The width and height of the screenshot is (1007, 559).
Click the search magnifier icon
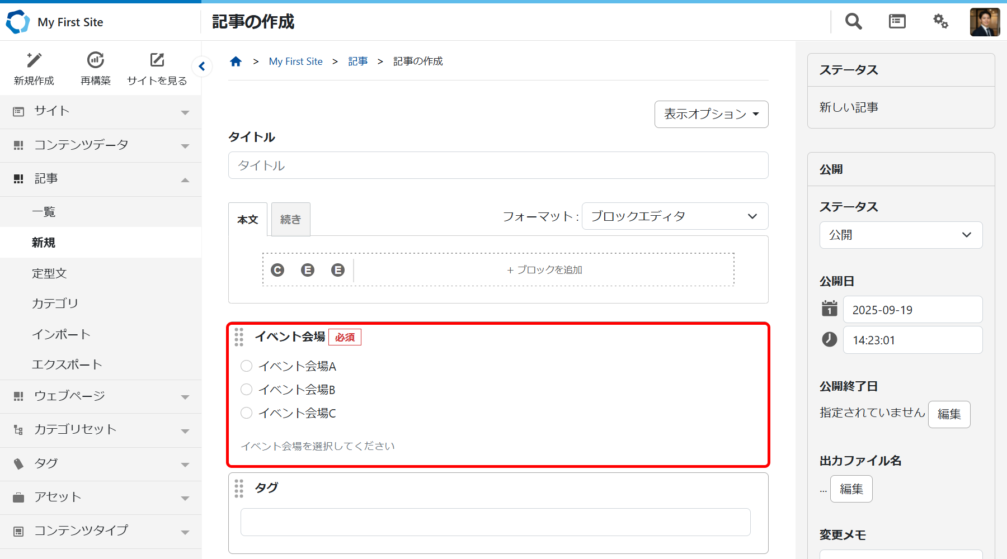click(853, 22)
